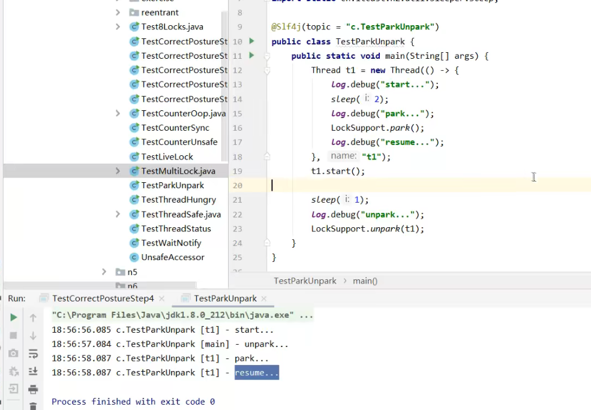Click the camera thread dump icon

point(13,354)
